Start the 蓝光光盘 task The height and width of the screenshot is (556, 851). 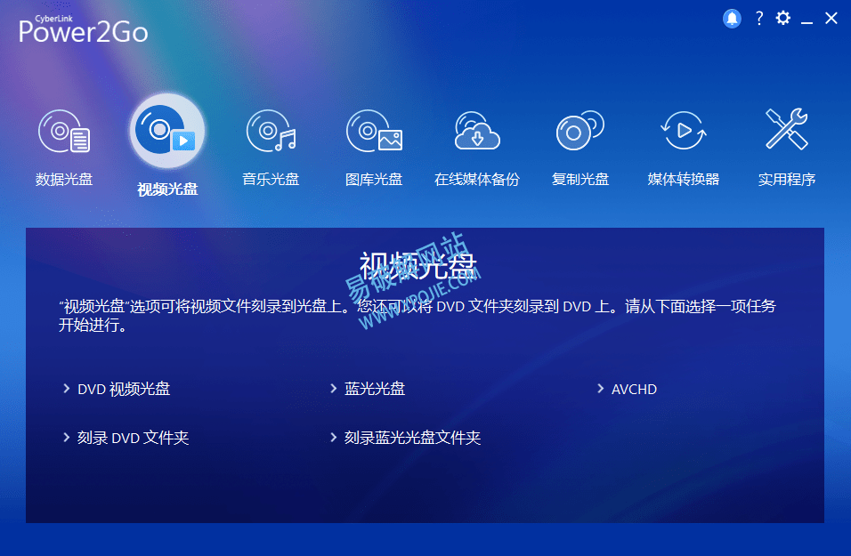(x=375, y=389)
